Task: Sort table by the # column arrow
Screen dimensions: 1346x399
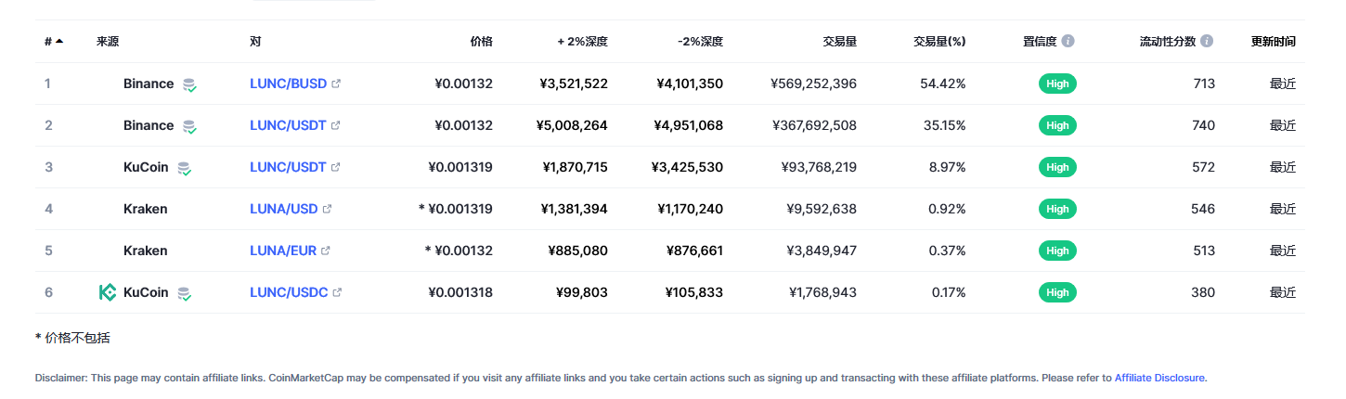Action: [59, 42]
